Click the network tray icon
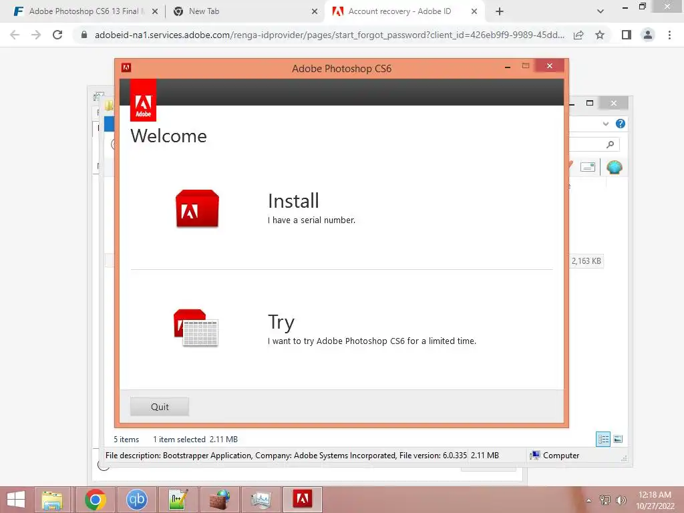 pyautogui.click(x=605, y=500)
